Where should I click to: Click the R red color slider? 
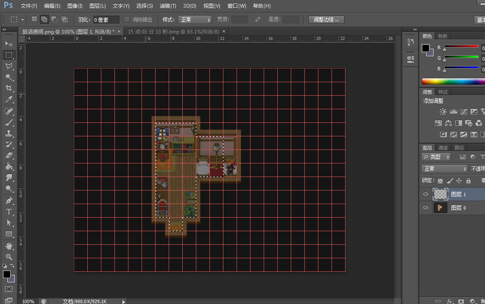click(461, 47)
